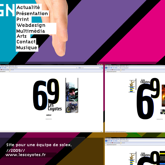165x165 pixels.
Task: Click the 'À la une' bookmark in the 'entrer' page browser
Action: coord(12,70)
